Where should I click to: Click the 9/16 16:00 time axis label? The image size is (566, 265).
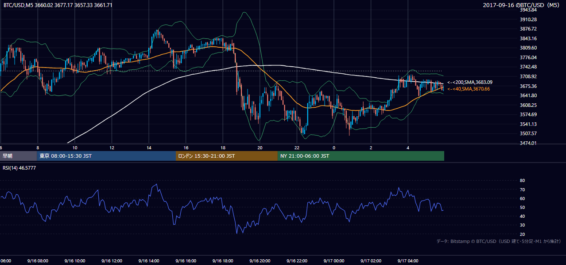click(x=186, y=261)
